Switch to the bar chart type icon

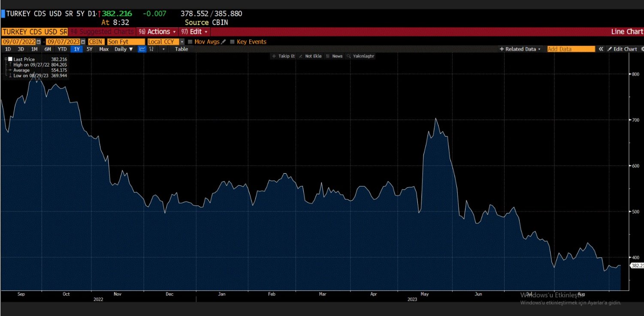point(151,49)
